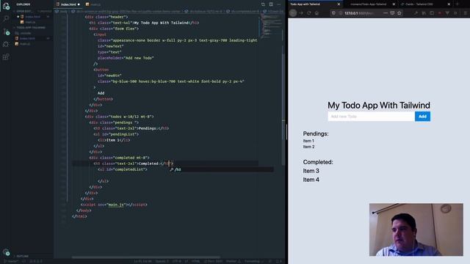The height and width of the screenshot is (264, 470).
Task: Click the editor horizontal scrollbar
Action: 146,257
